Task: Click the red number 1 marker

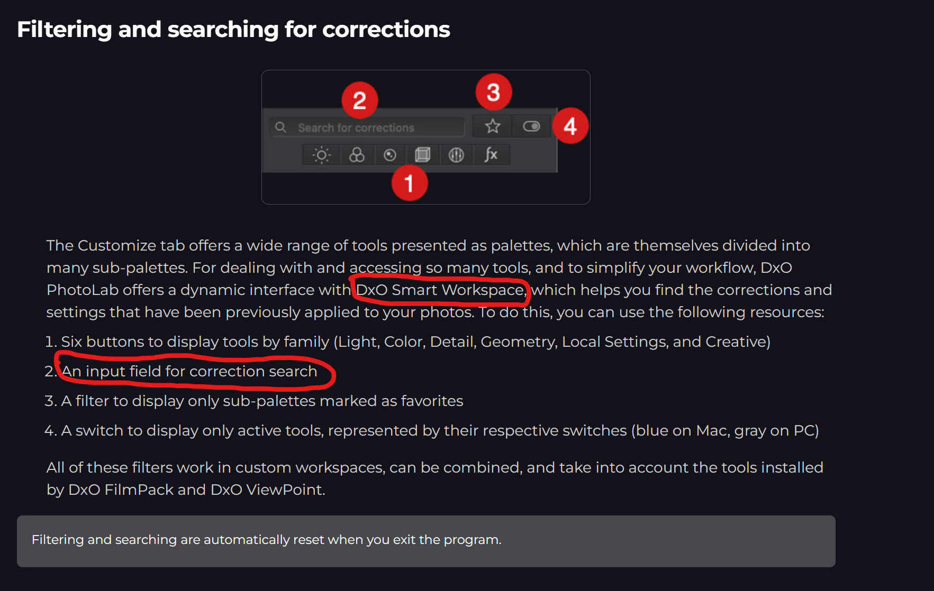Action: click(x=409, y=183)
